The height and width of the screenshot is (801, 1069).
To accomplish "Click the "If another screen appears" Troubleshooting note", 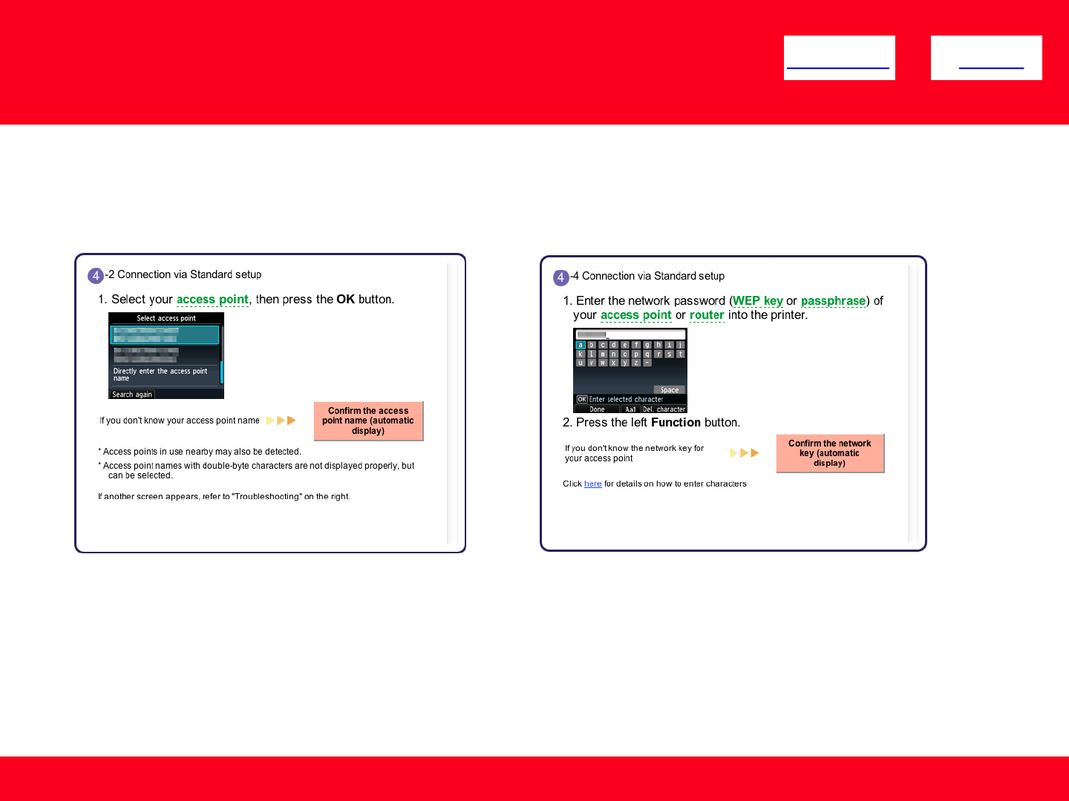I will [x=224, y=497].
